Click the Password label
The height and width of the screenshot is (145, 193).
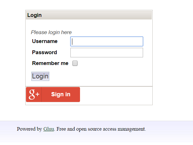click(x=44, y=52)
